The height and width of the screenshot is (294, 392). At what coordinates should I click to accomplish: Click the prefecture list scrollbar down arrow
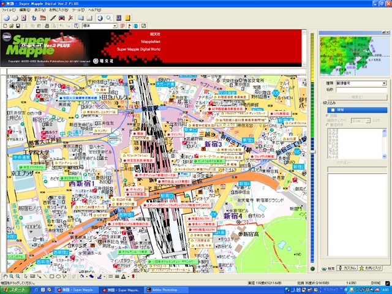pyautogui.click(x=385, y=156)
